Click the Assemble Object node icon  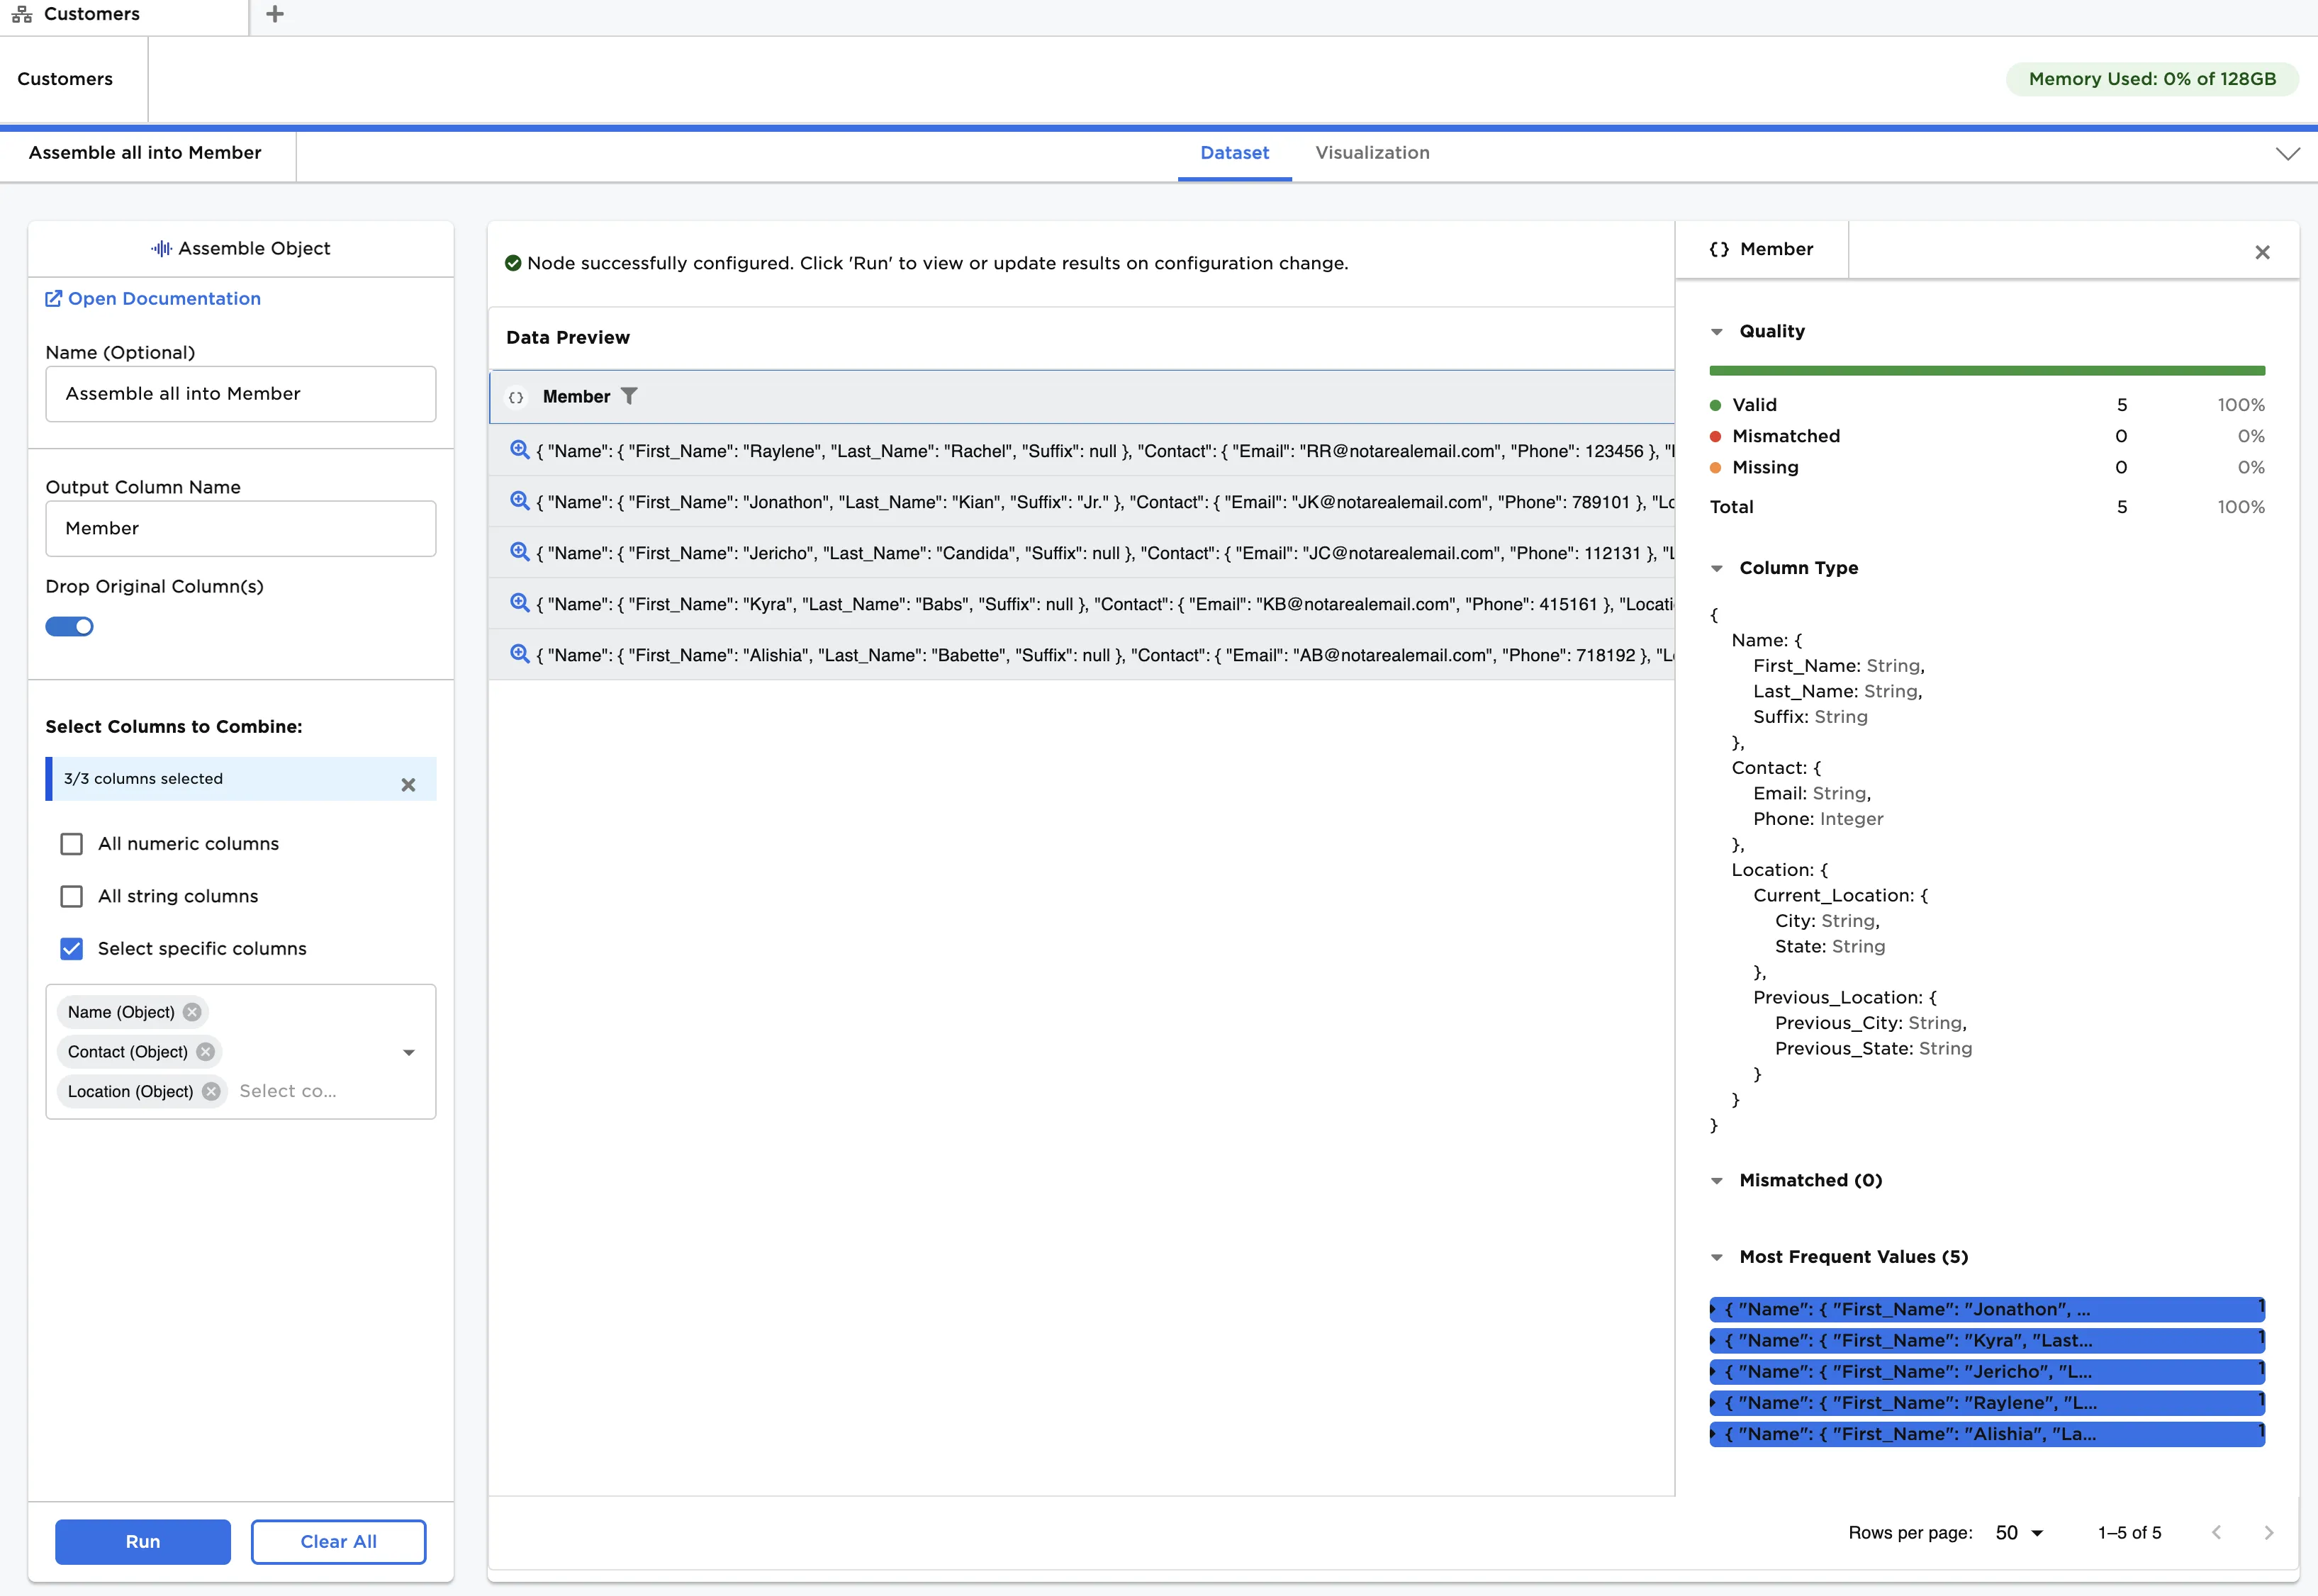coord(161,248)
